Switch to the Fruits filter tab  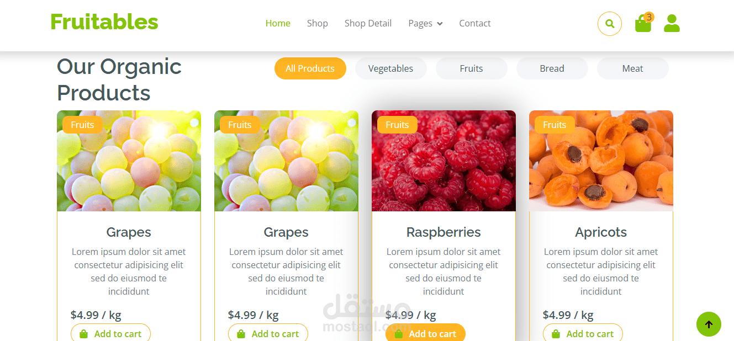point(472,68)
